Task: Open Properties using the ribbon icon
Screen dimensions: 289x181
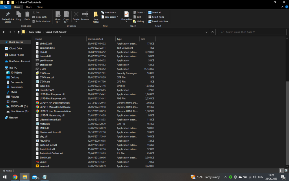Action: [x=126, y=17]
